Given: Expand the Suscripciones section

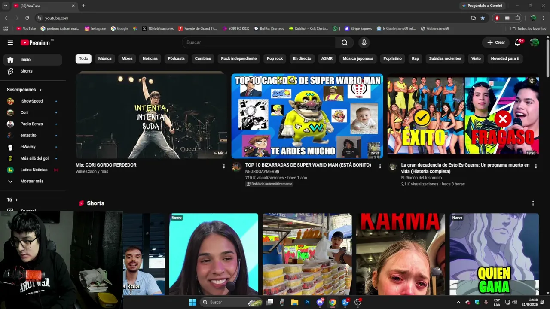Looking at the screenshot, I should point(24,90).
